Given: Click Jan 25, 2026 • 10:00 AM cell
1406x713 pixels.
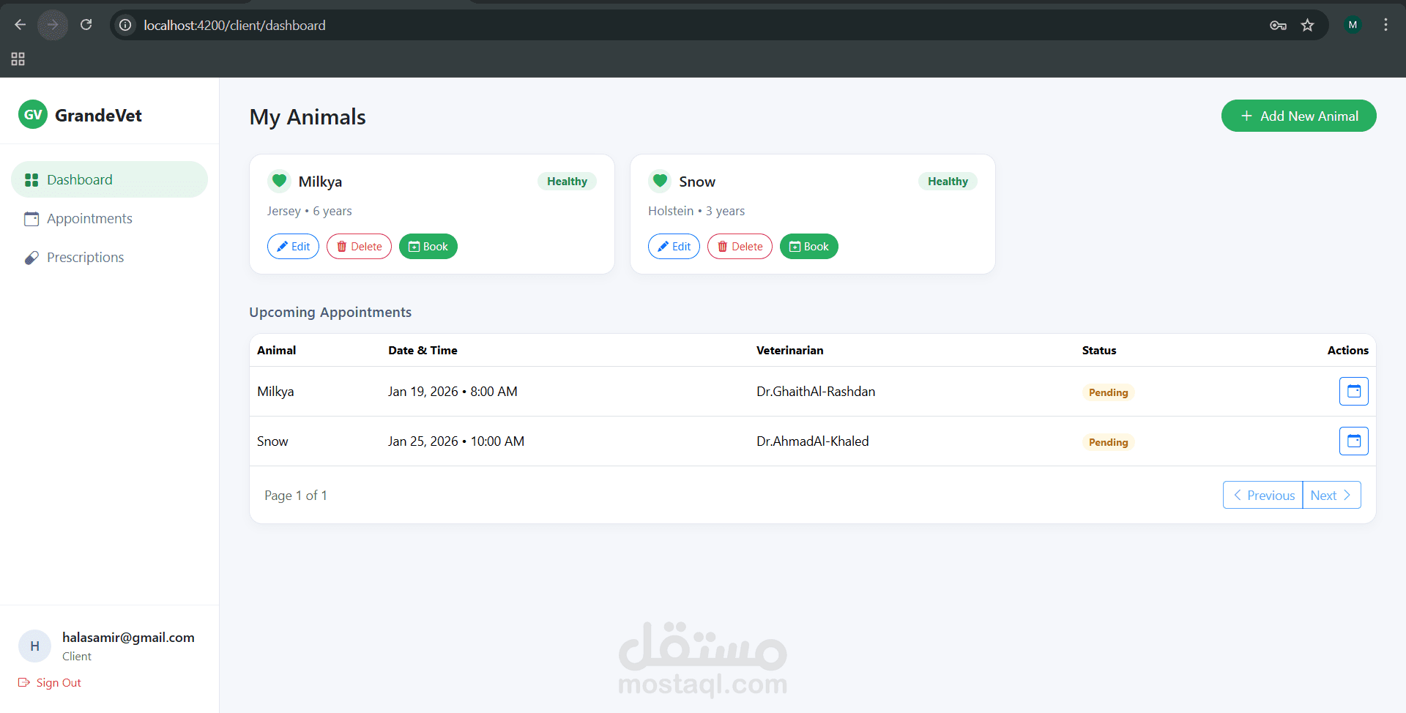Looking at the screenshot, I should (456, 441).
